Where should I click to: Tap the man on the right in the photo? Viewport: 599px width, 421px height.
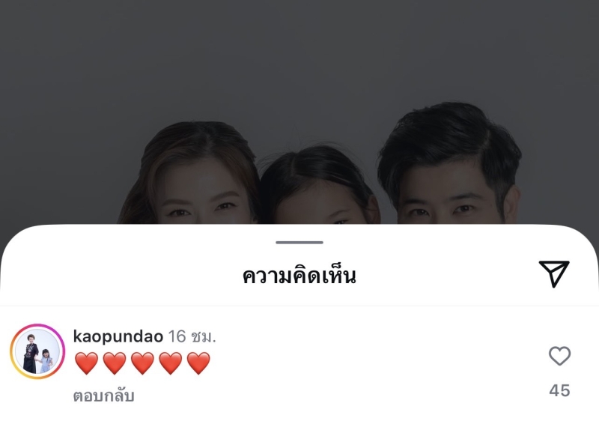[x=450, y=164]
